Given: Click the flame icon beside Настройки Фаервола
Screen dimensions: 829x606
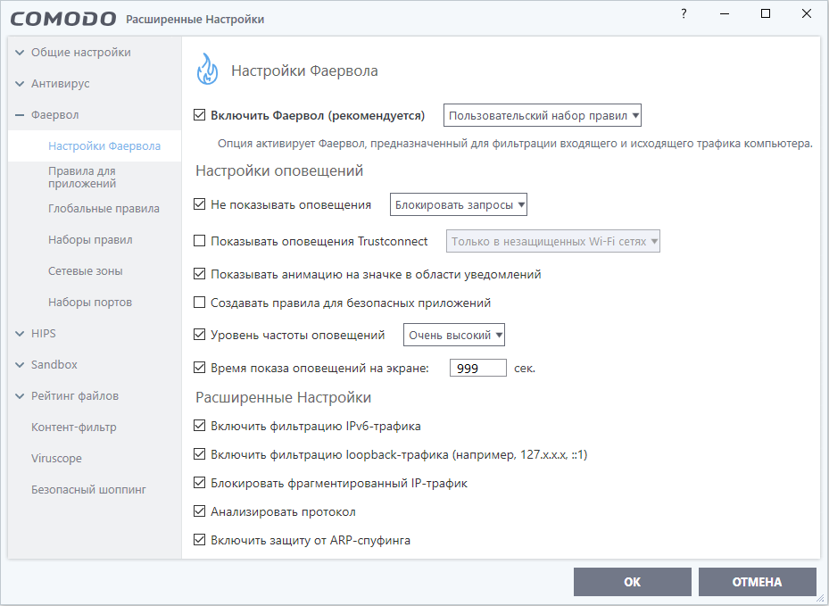Looking at the screenshot, I should click(207, 70).
